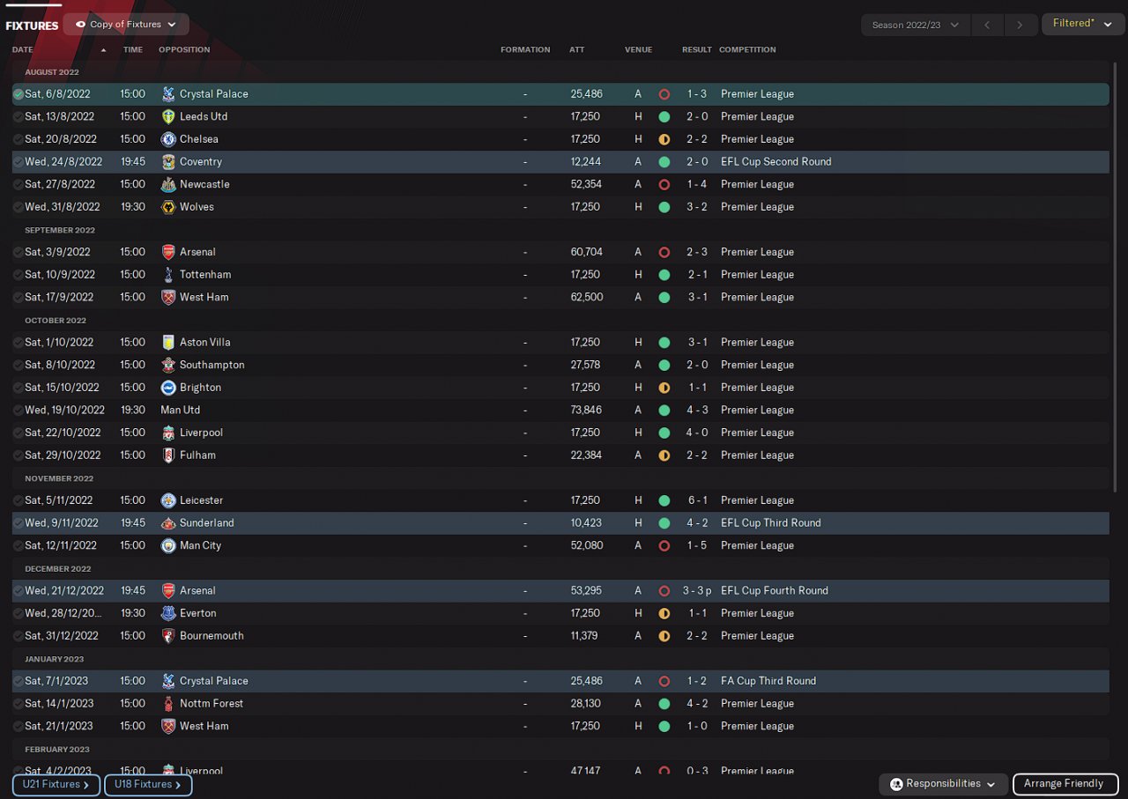Click the 3 - 3 p result
This screenshot has width=1128, height=799.
(x=697, y=591)
